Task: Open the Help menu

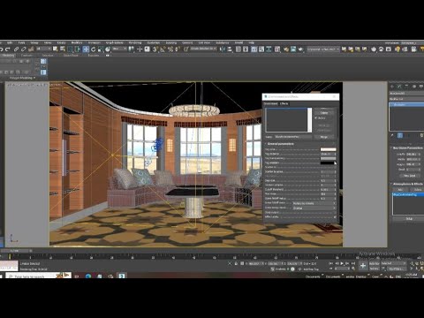Action: [x=252, y=42]
